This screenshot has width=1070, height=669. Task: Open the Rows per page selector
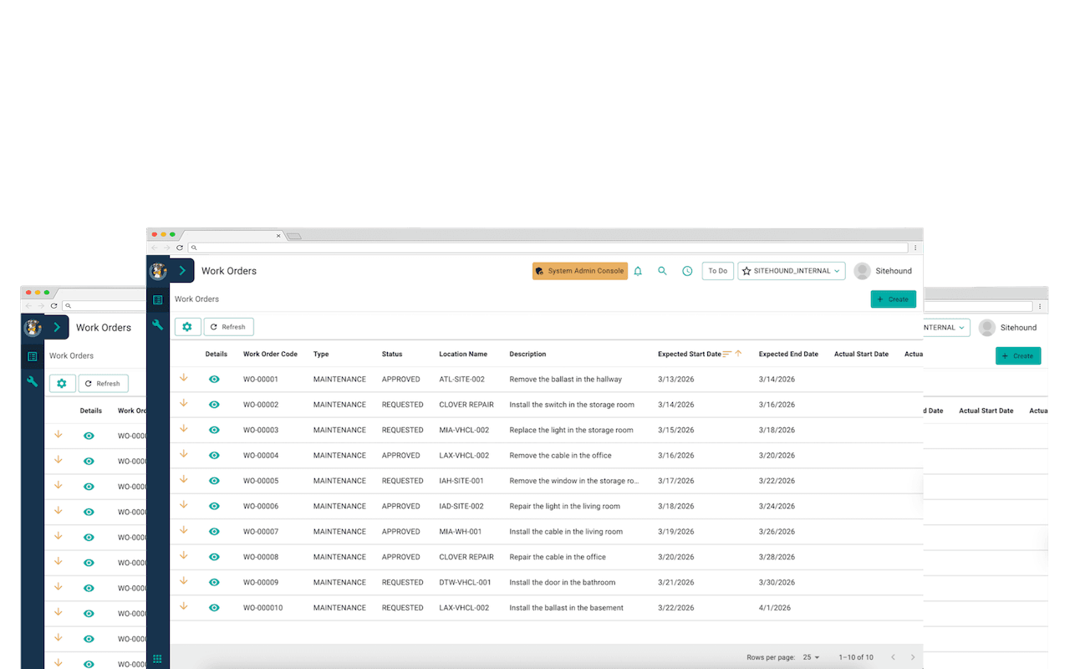809,657
